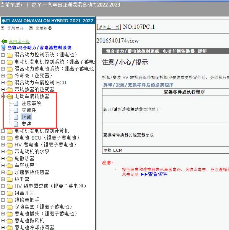Click the 当前车型 vehicle header text
Viewport: 229px width, 230px height.
click(60, 5)
